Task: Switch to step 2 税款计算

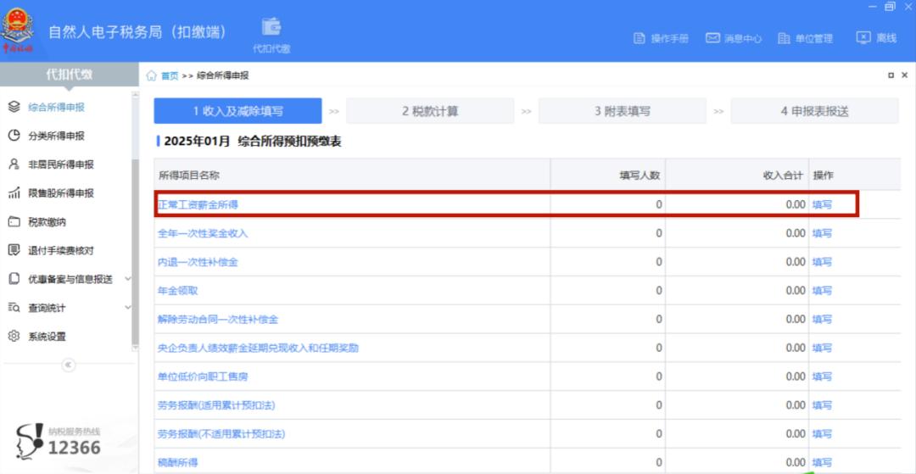Action: coord(430,111)
